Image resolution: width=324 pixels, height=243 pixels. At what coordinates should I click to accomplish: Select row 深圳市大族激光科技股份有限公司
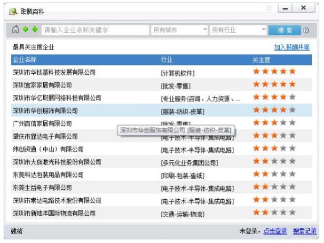57,162
